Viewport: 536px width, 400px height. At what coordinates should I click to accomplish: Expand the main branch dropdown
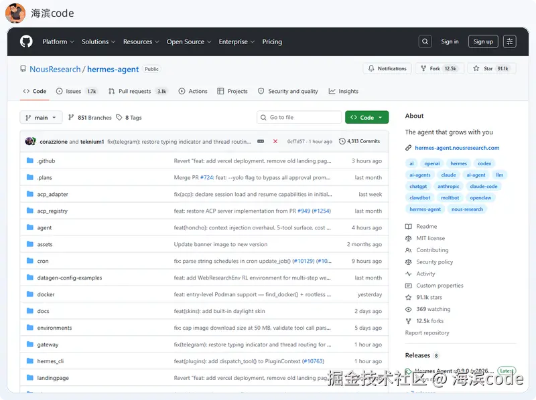[40, 117]
